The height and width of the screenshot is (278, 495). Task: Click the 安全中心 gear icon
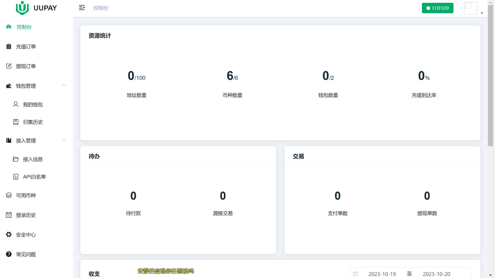pyautogui.click(x=9, y=235)
